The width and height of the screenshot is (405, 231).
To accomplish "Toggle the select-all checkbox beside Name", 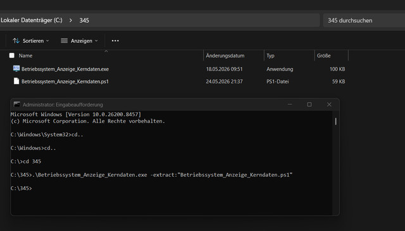I will pos(11,56).
